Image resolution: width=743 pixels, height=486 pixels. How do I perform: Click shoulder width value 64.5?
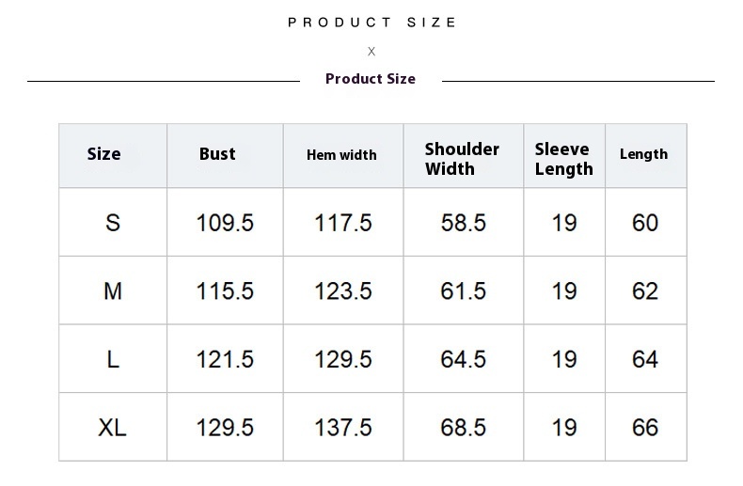click(x=463, y=360)
